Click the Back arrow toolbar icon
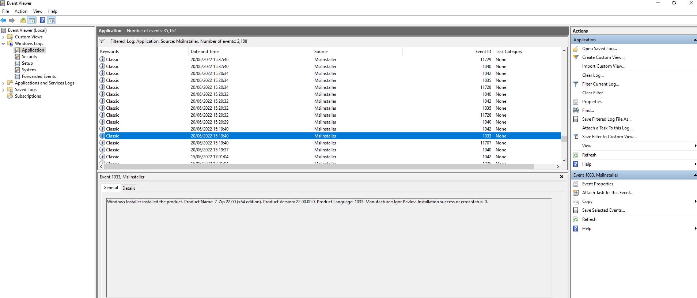Image resolution: width=697 pixels, height=298 pixels. pos(4,20)
